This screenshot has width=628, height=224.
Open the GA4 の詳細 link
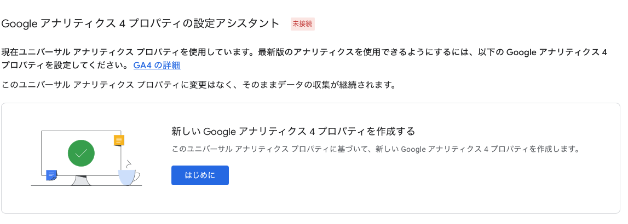click(x=157, y=66)
